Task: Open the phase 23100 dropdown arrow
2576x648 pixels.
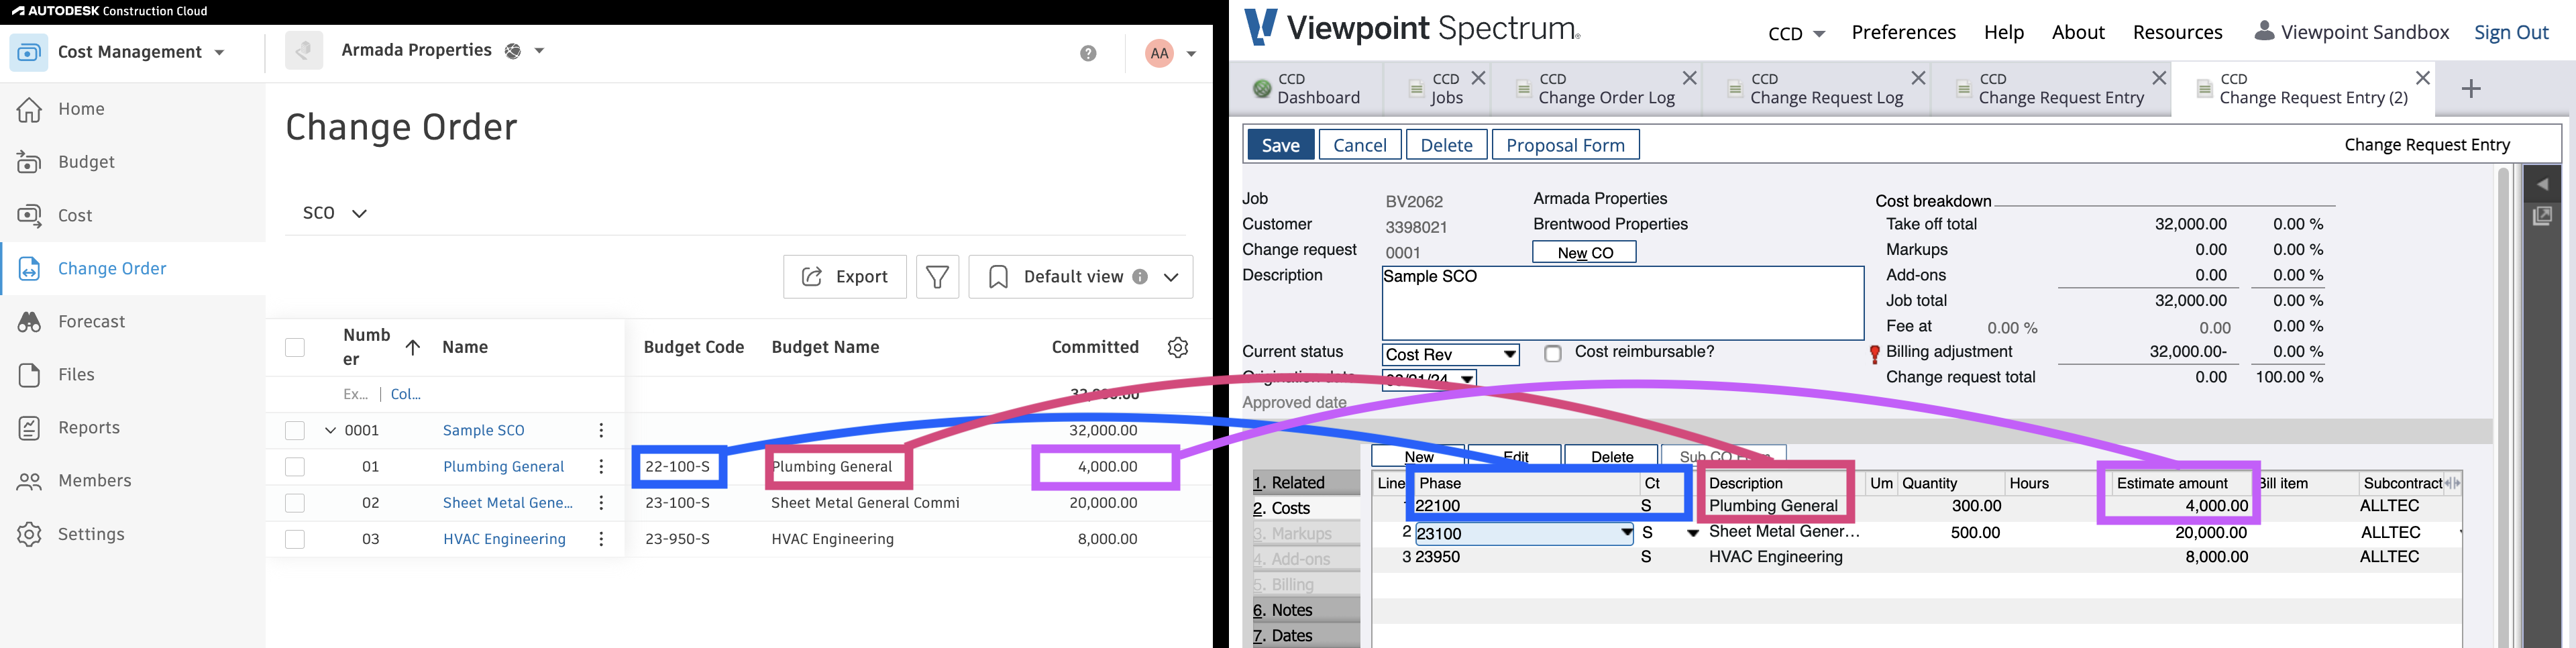Action: [x=1626, y=533]
